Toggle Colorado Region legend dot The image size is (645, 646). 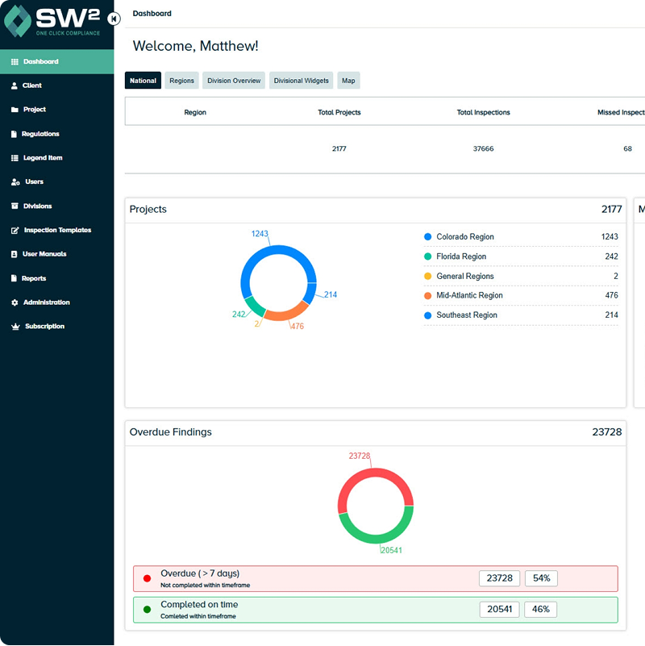click(x=427, y=237)
